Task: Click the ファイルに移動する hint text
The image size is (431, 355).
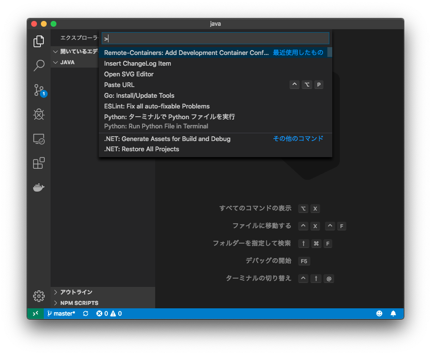Action: click(x=262, y=226)
